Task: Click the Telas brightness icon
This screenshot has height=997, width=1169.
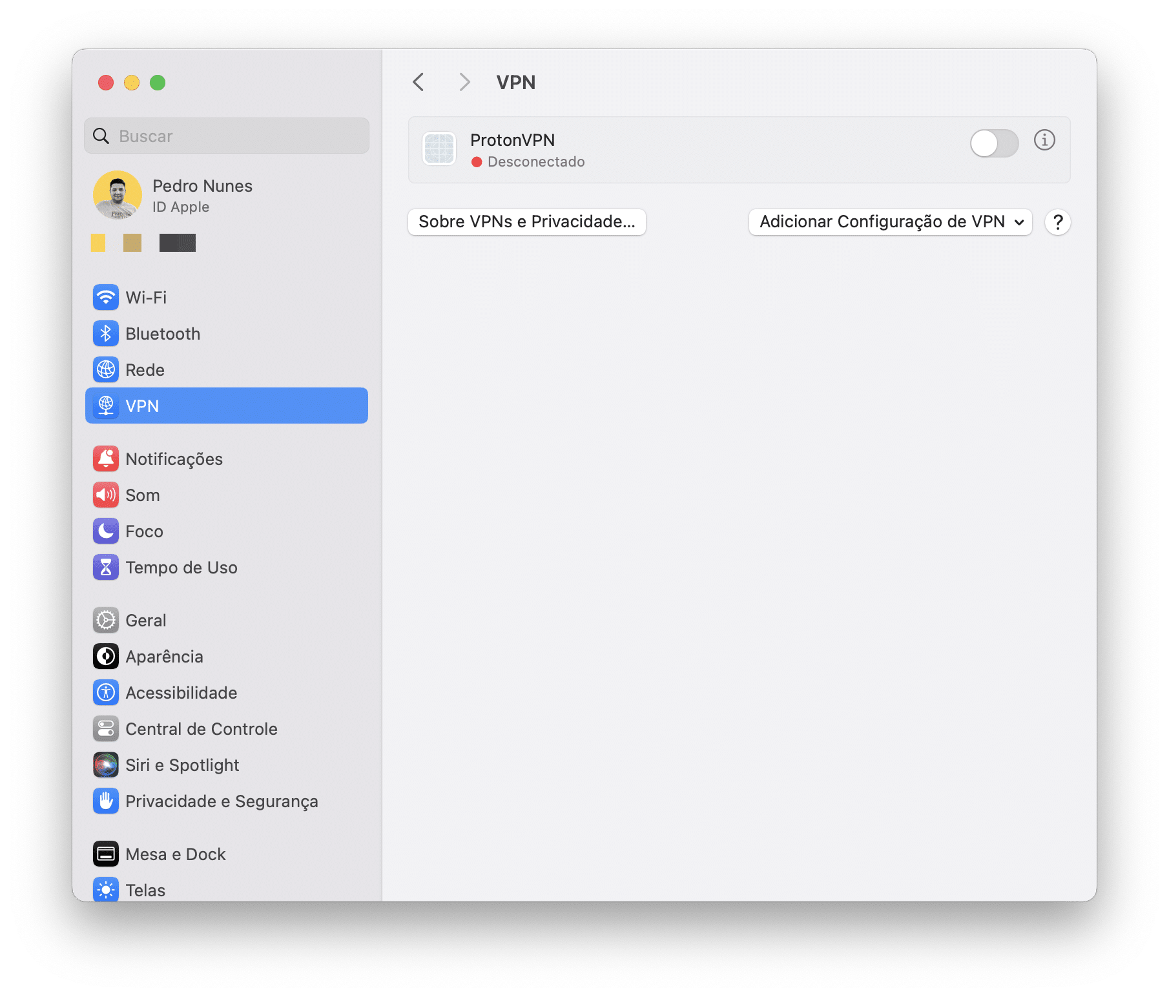Action: tap(106, 889)
